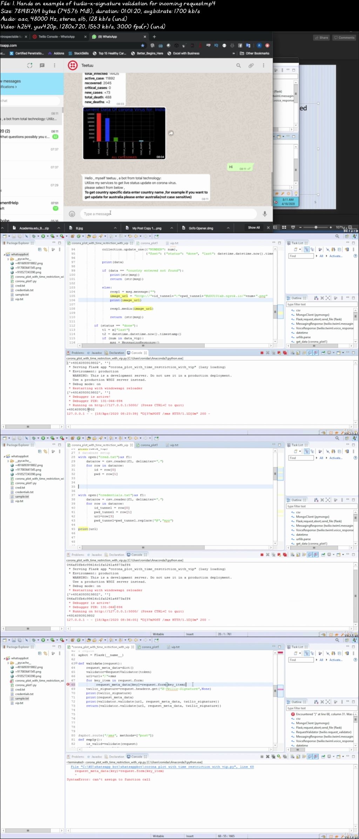Image resolution: width=359 pixels, height=839 pixels.
Task: Click the Outline filter text field in the validate frame
Action: point(321,708)
